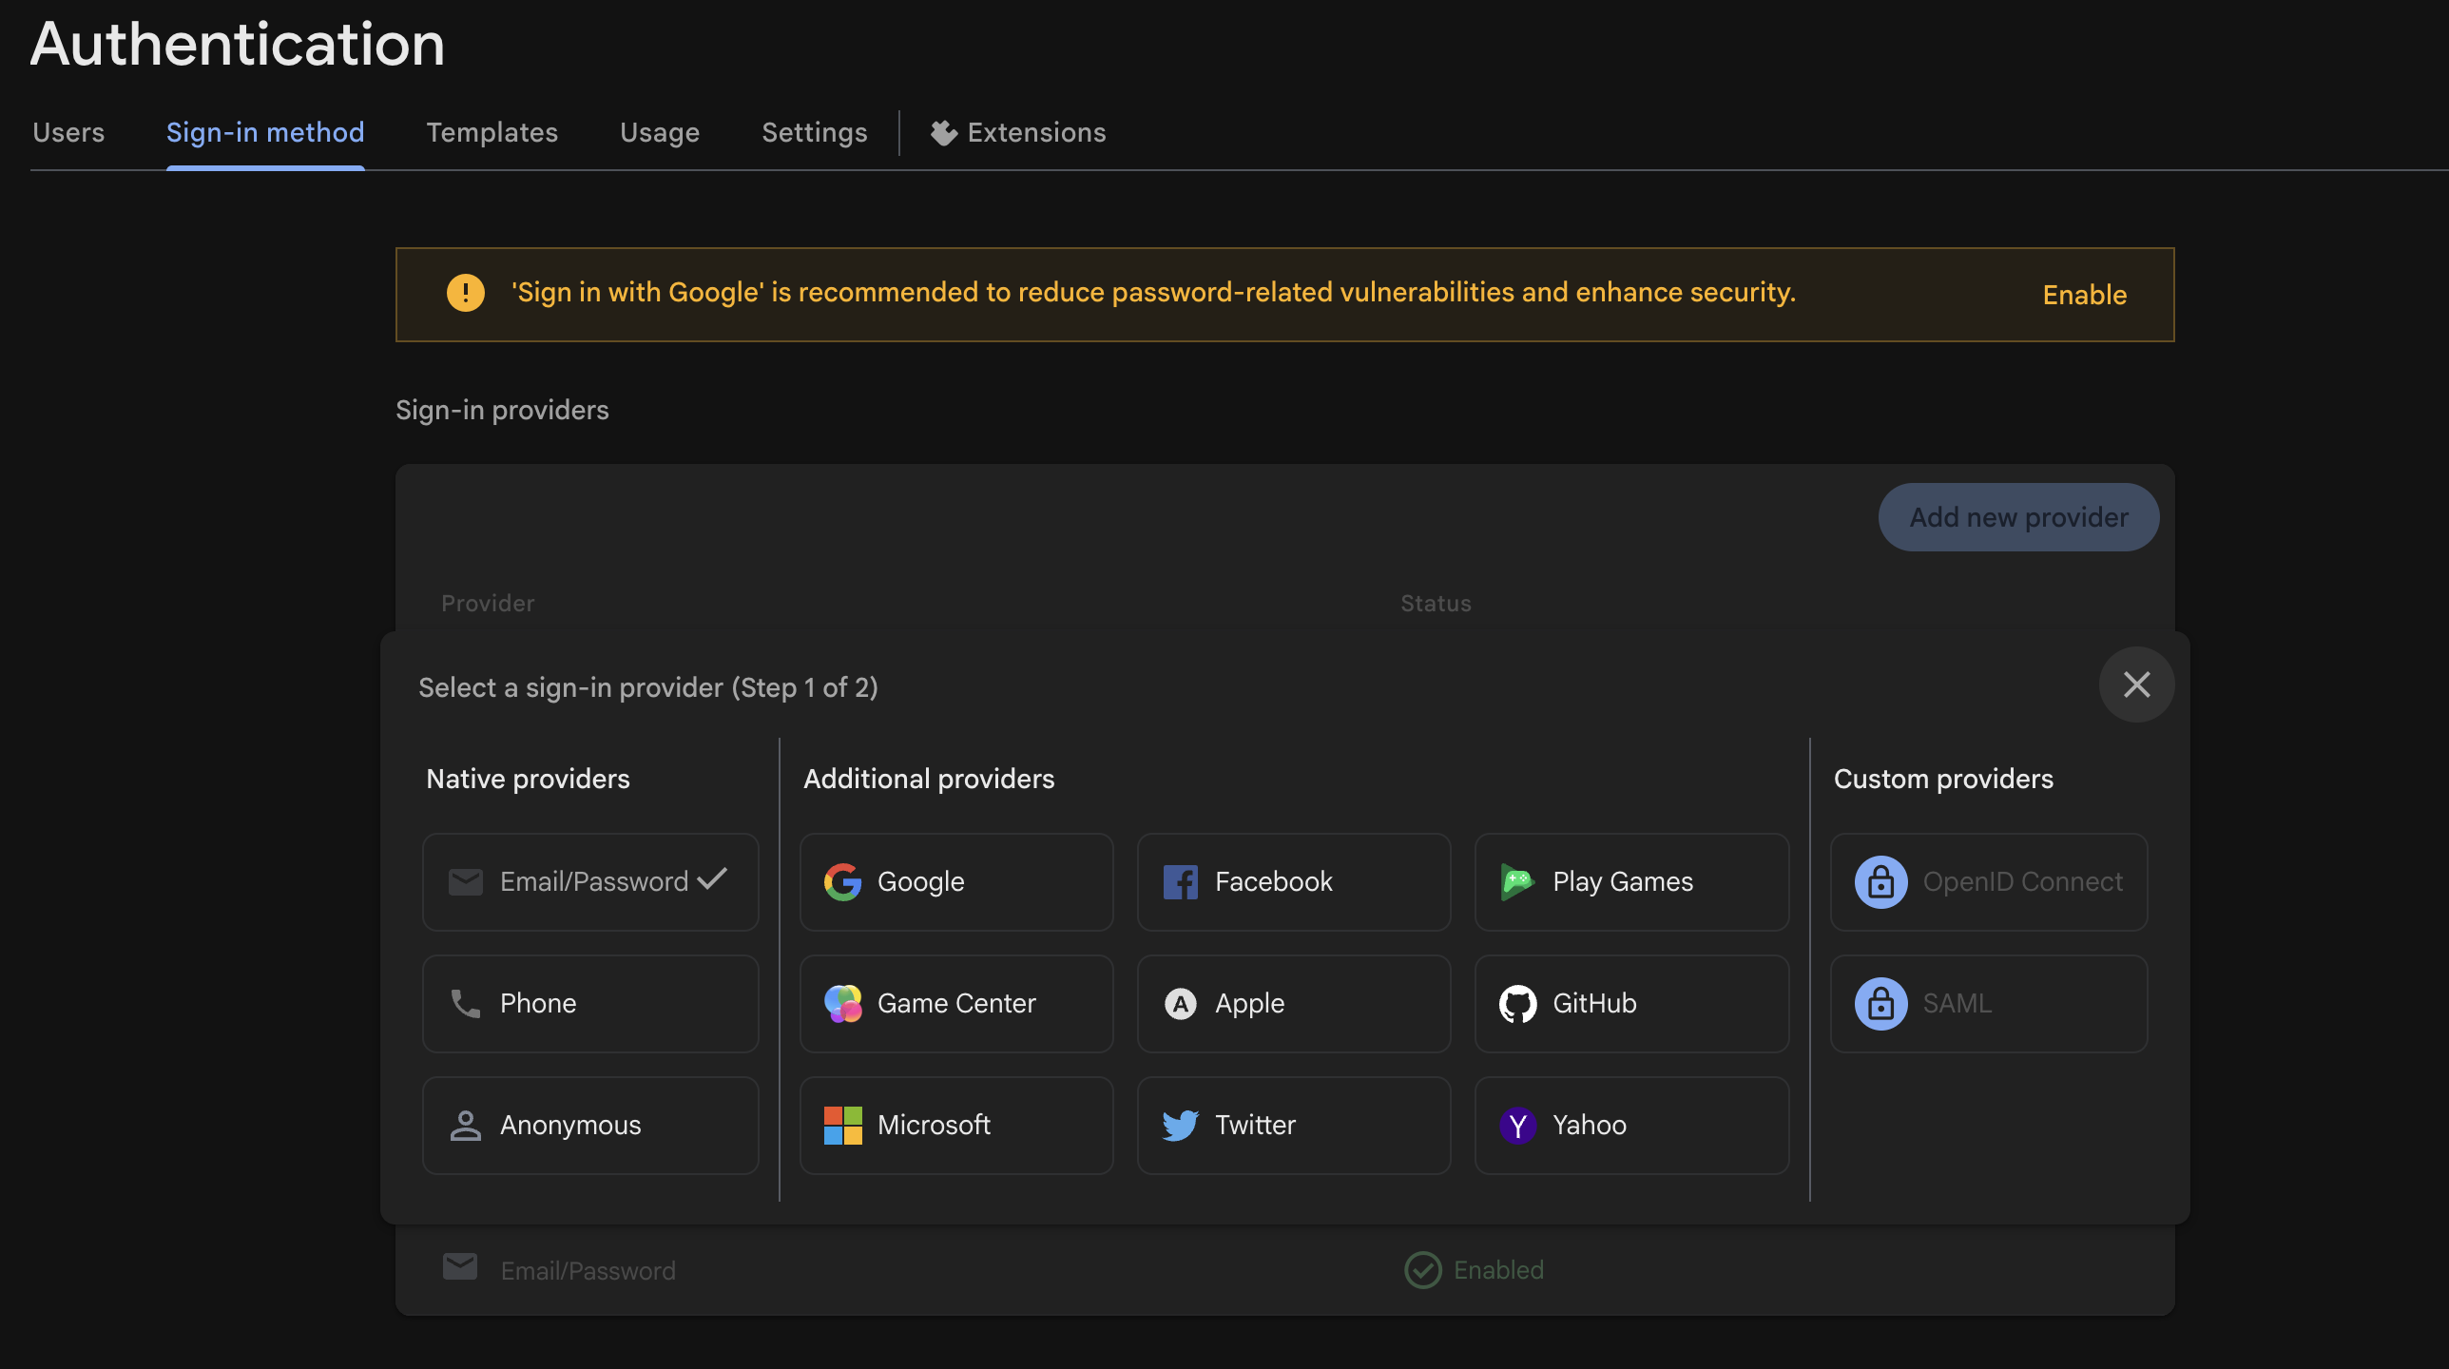
Task: Click the Sign-in providers heading
Action: coord(502,411)
